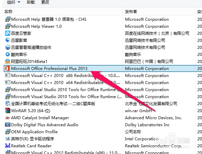Select the 百度云管家 program name

[x=21, y=33]
